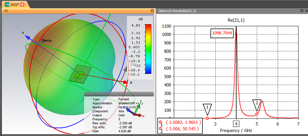This screenshot has width=308, height=136.
Task: Click the z axis arrow label
Action: click(23, 33)
